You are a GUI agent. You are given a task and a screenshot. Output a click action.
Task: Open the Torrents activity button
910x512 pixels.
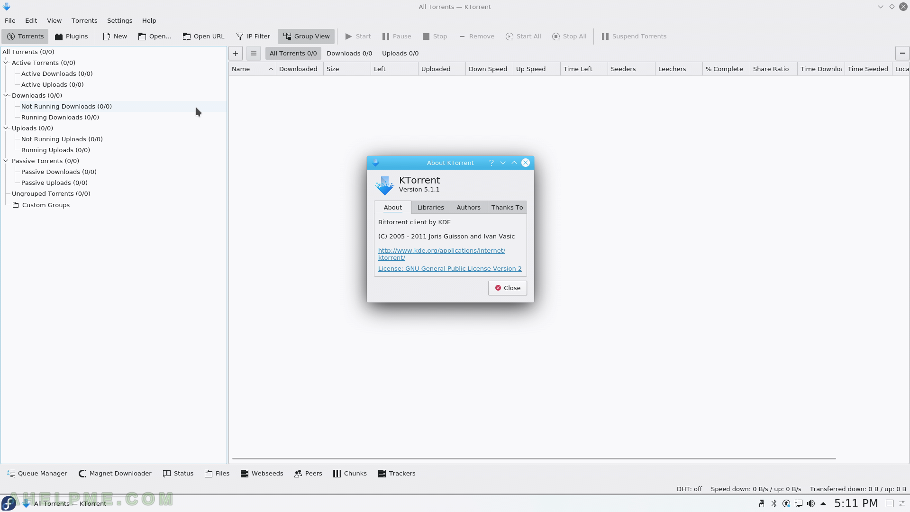(x=25, y=37)
